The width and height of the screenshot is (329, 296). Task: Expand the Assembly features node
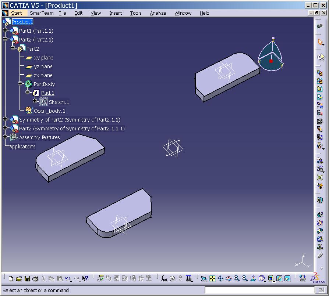5,137
